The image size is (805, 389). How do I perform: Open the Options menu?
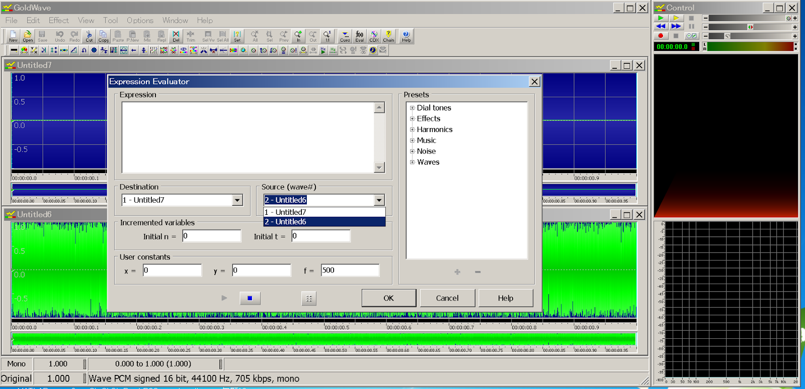tap(140, 21)
